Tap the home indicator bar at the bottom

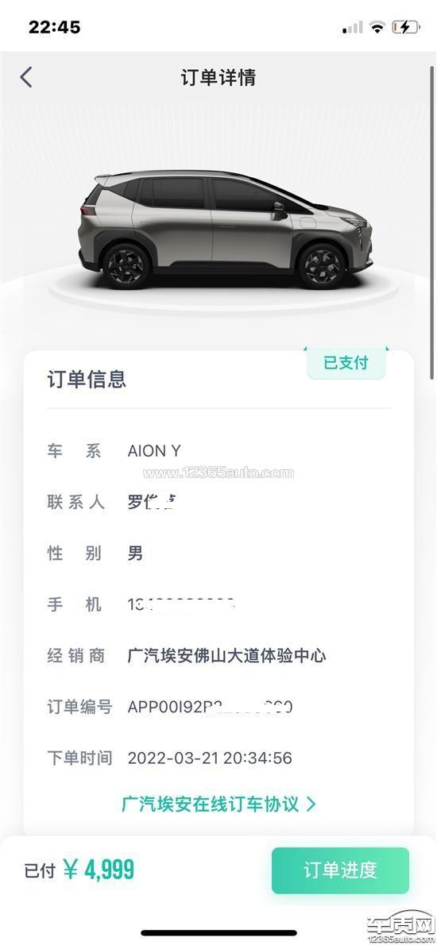coord(218,934)
